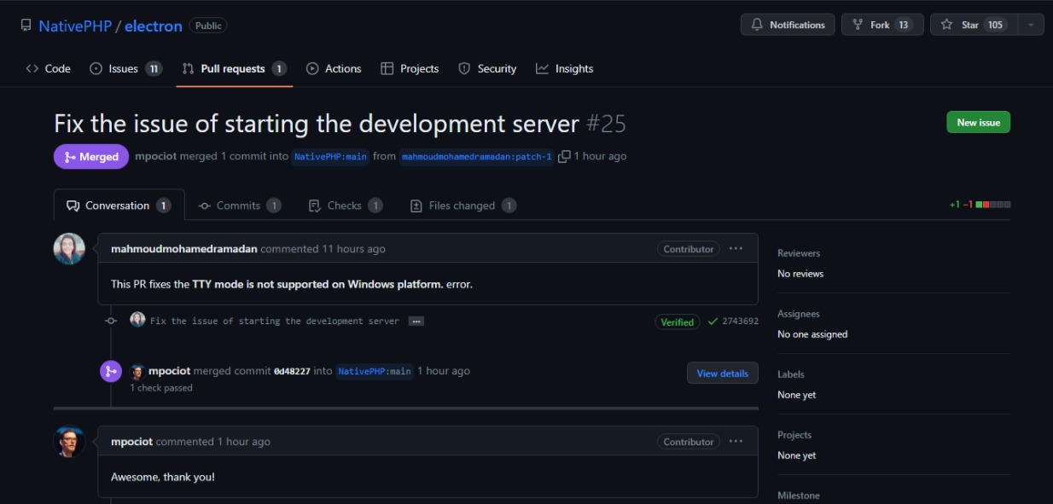Open the Files changed tab
This screenshot has height=504, width=1053.
463,206
